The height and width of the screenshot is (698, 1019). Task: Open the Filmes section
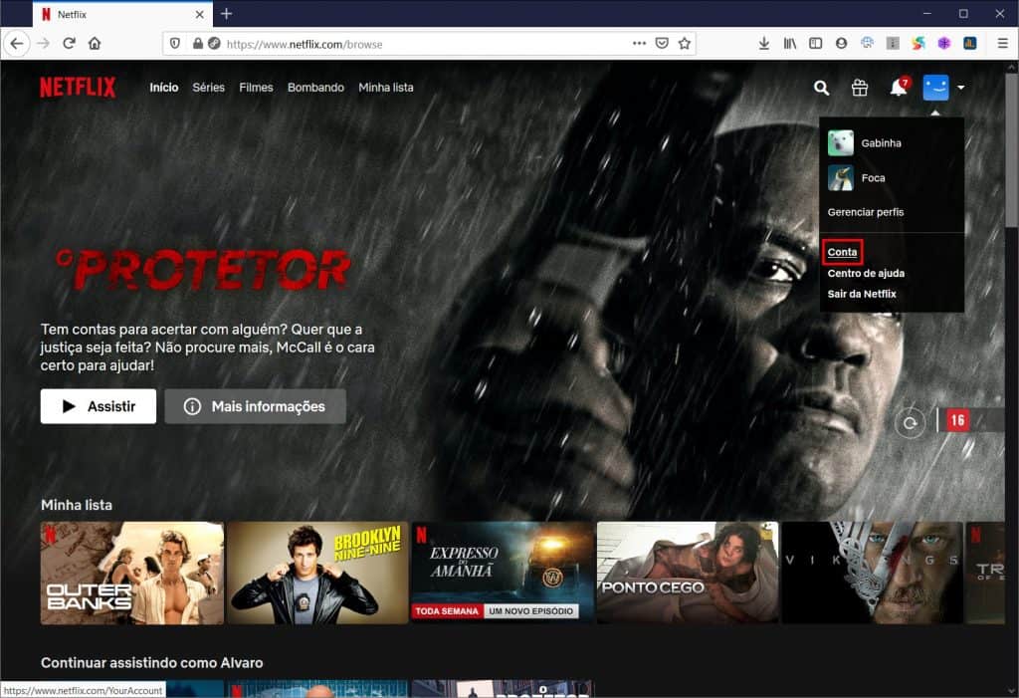[x=256, y=88]
